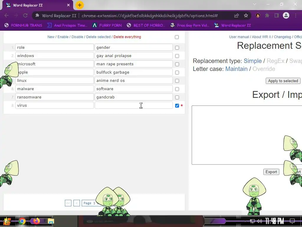Check the box for the linux row

177,81
